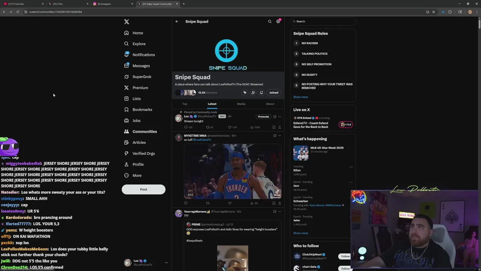Screen dimensions: 481x271
Task: Click the Grok sparkle icon beside Joined
Action: 245,93
